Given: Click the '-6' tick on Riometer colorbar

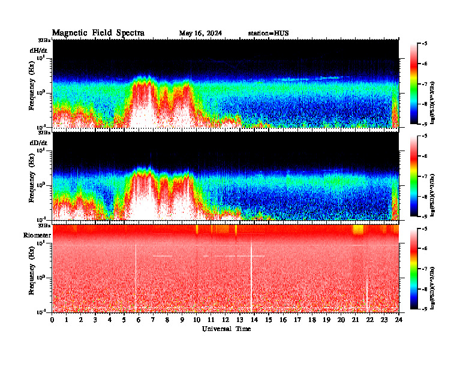Looking at the screenshot, I should [425, 248].
